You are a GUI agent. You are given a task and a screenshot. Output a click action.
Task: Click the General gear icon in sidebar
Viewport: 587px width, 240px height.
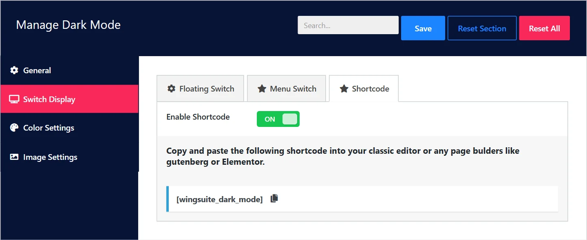(x=14, y=70)
